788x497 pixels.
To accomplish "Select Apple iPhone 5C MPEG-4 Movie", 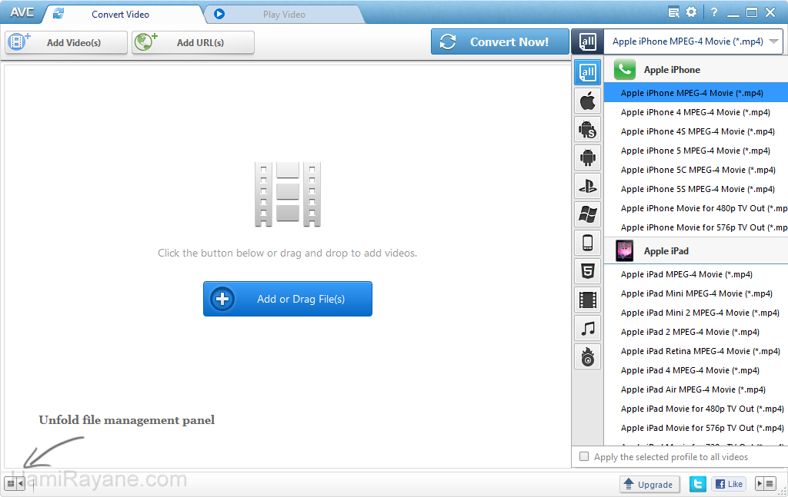I will click(696, 170).
